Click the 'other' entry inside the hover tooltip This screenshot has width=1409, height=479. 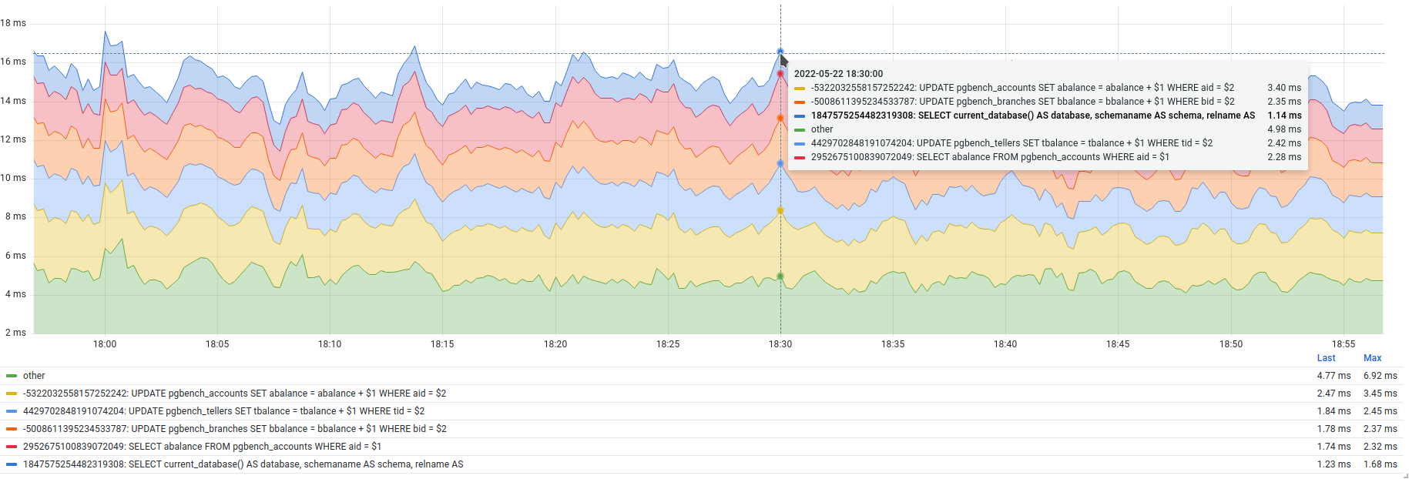(822, 129)
